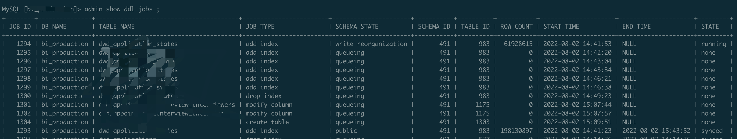The image size is (737, 139).
Task: Click the ROW_COUNT column header
Action: (517, 27)
